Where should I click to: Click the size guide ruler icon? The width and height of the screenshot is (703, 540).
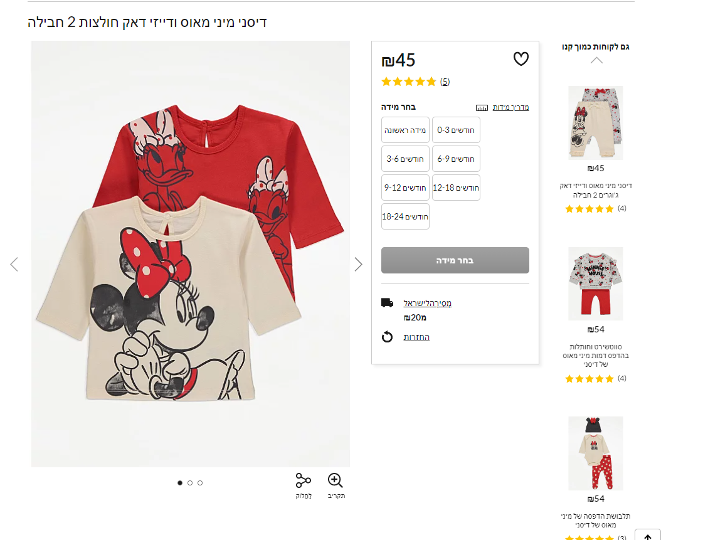pos(482,108)
